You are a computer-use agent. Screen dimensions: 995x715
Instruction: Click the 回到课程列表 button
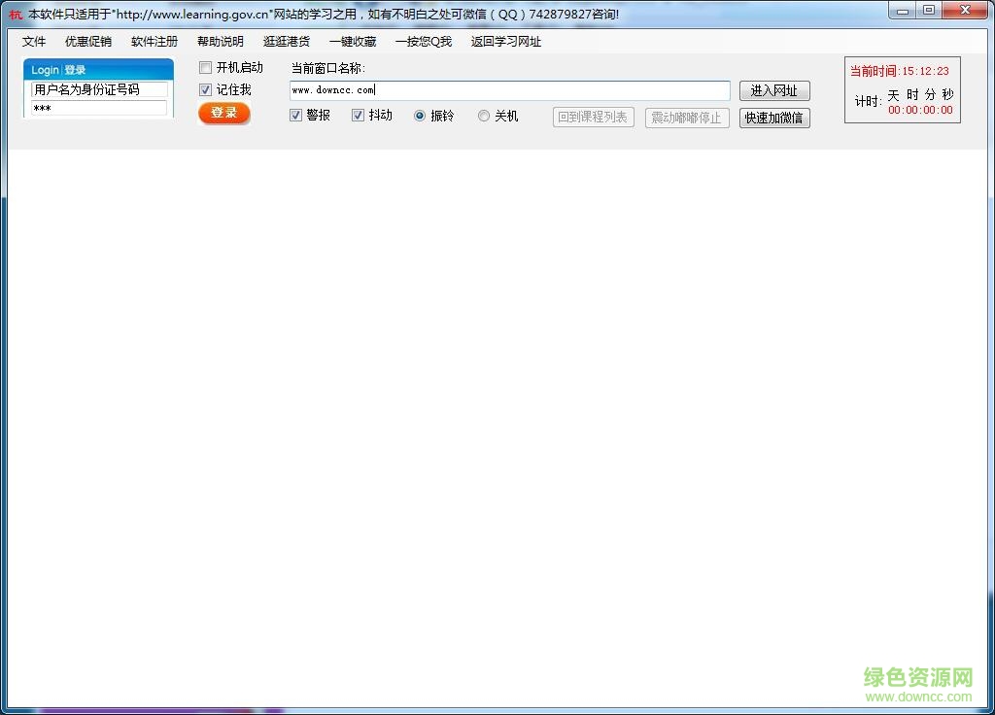593,116
